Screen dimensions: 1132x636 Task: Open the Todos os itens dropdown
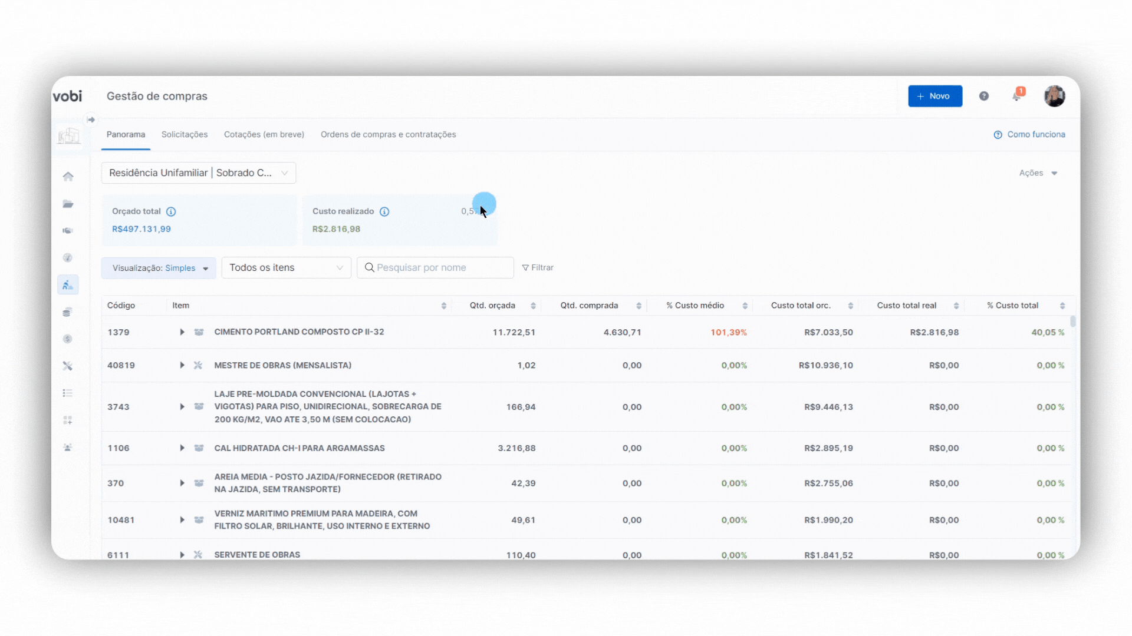coord(286,267)
